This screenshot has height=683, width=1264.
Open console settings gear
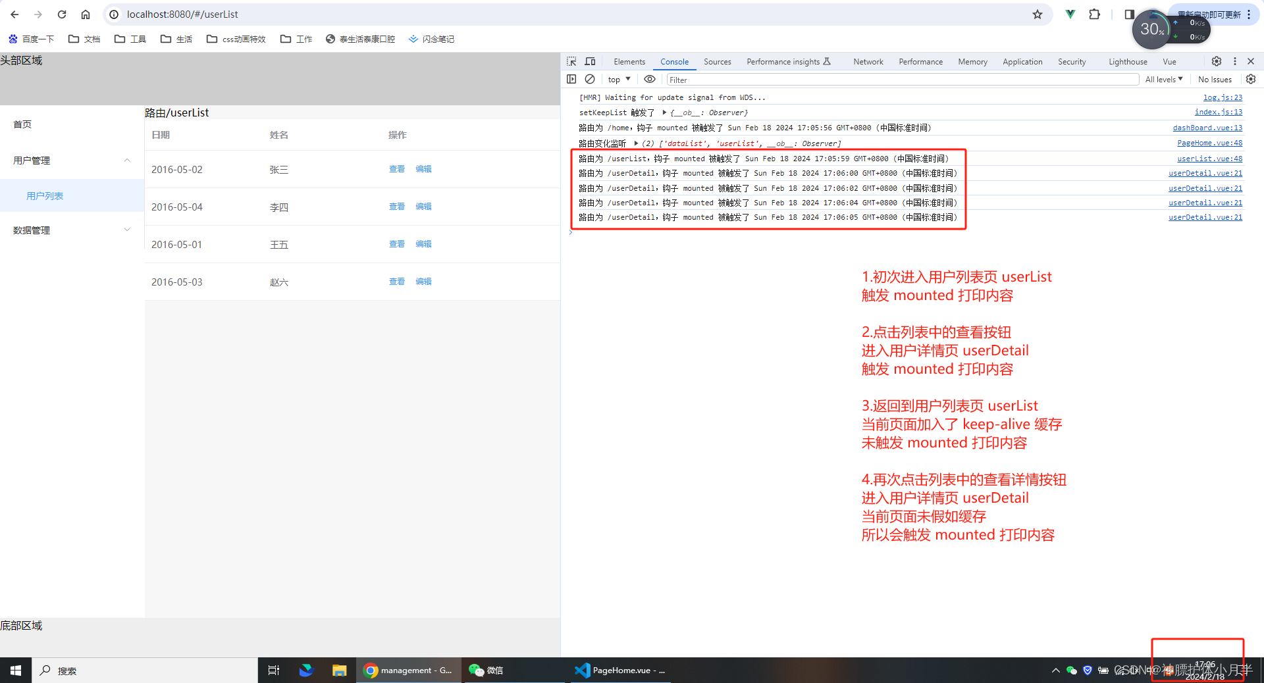[x=1251, y=79]
